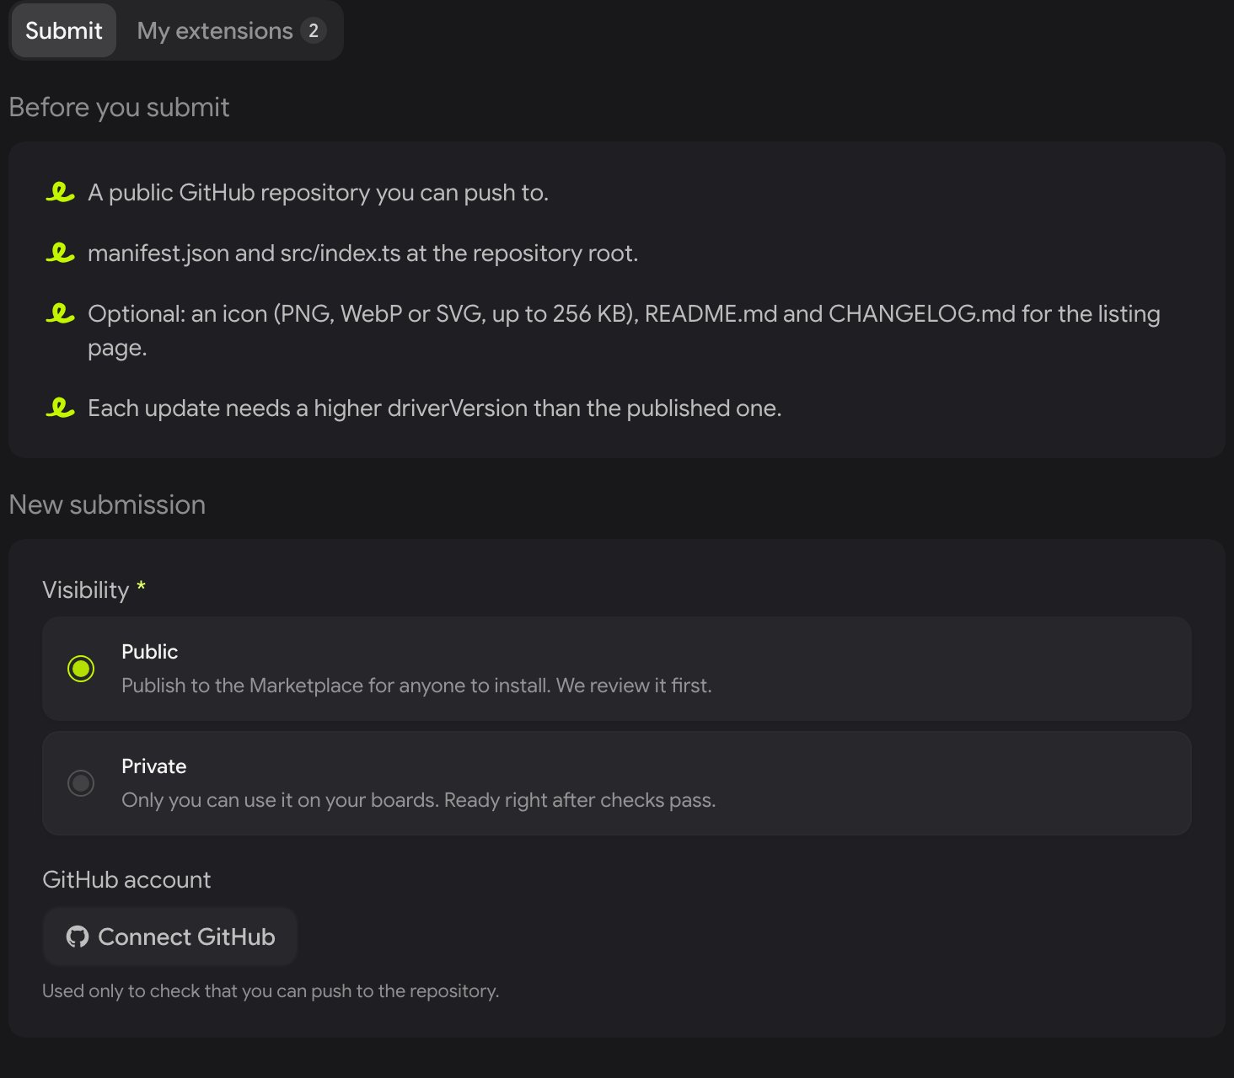Click the text 'A public GitHub repository you can push to.'
Screen dimensions: 1234x1078
pyautogui.click(x=318, y=193)
